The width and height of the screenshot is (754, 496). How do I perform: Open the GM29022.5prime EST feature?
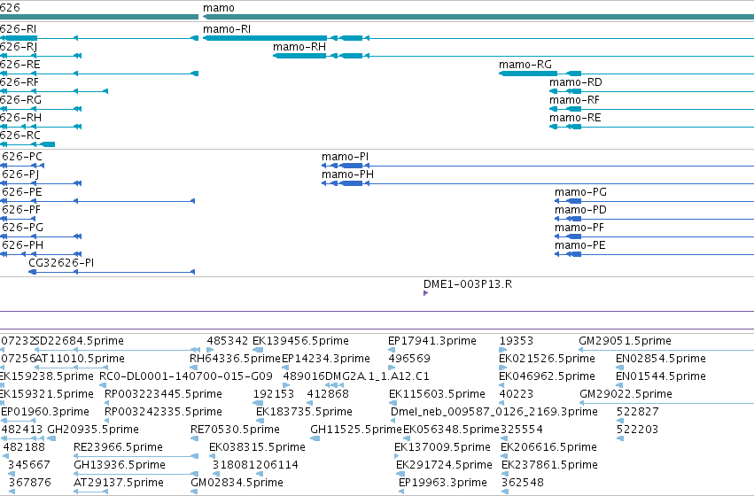pyautogui.click(x=666, y=403)
